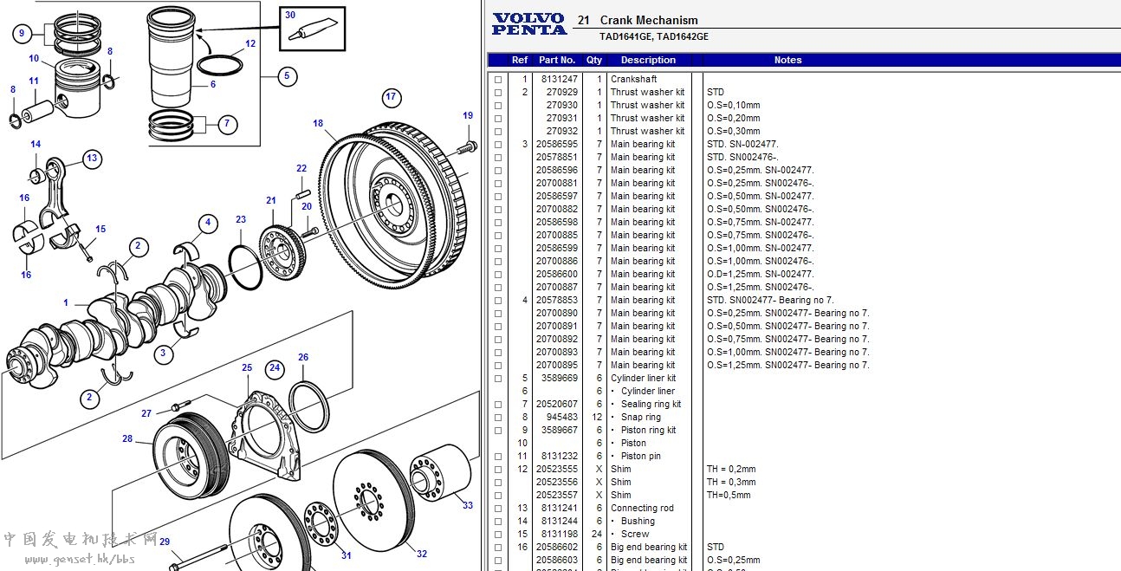
Task: Click the Notes column header
Action: pyautogui.click(x=787, y=61)
